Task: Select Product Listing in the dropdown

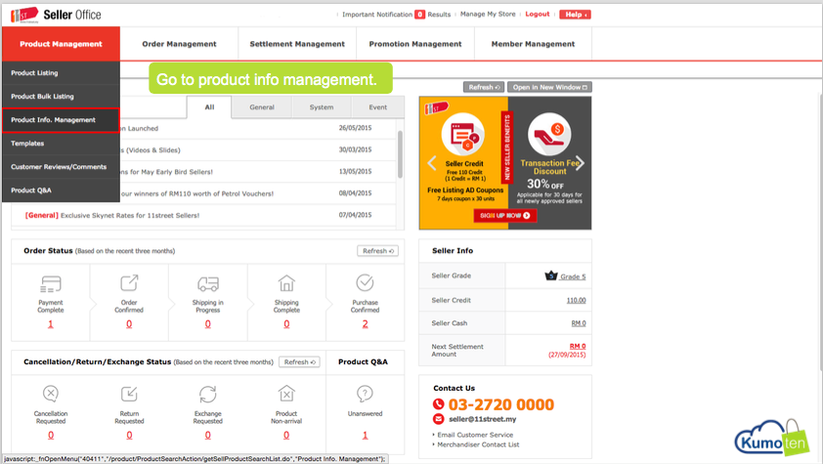Action: (x=61, y=73)
